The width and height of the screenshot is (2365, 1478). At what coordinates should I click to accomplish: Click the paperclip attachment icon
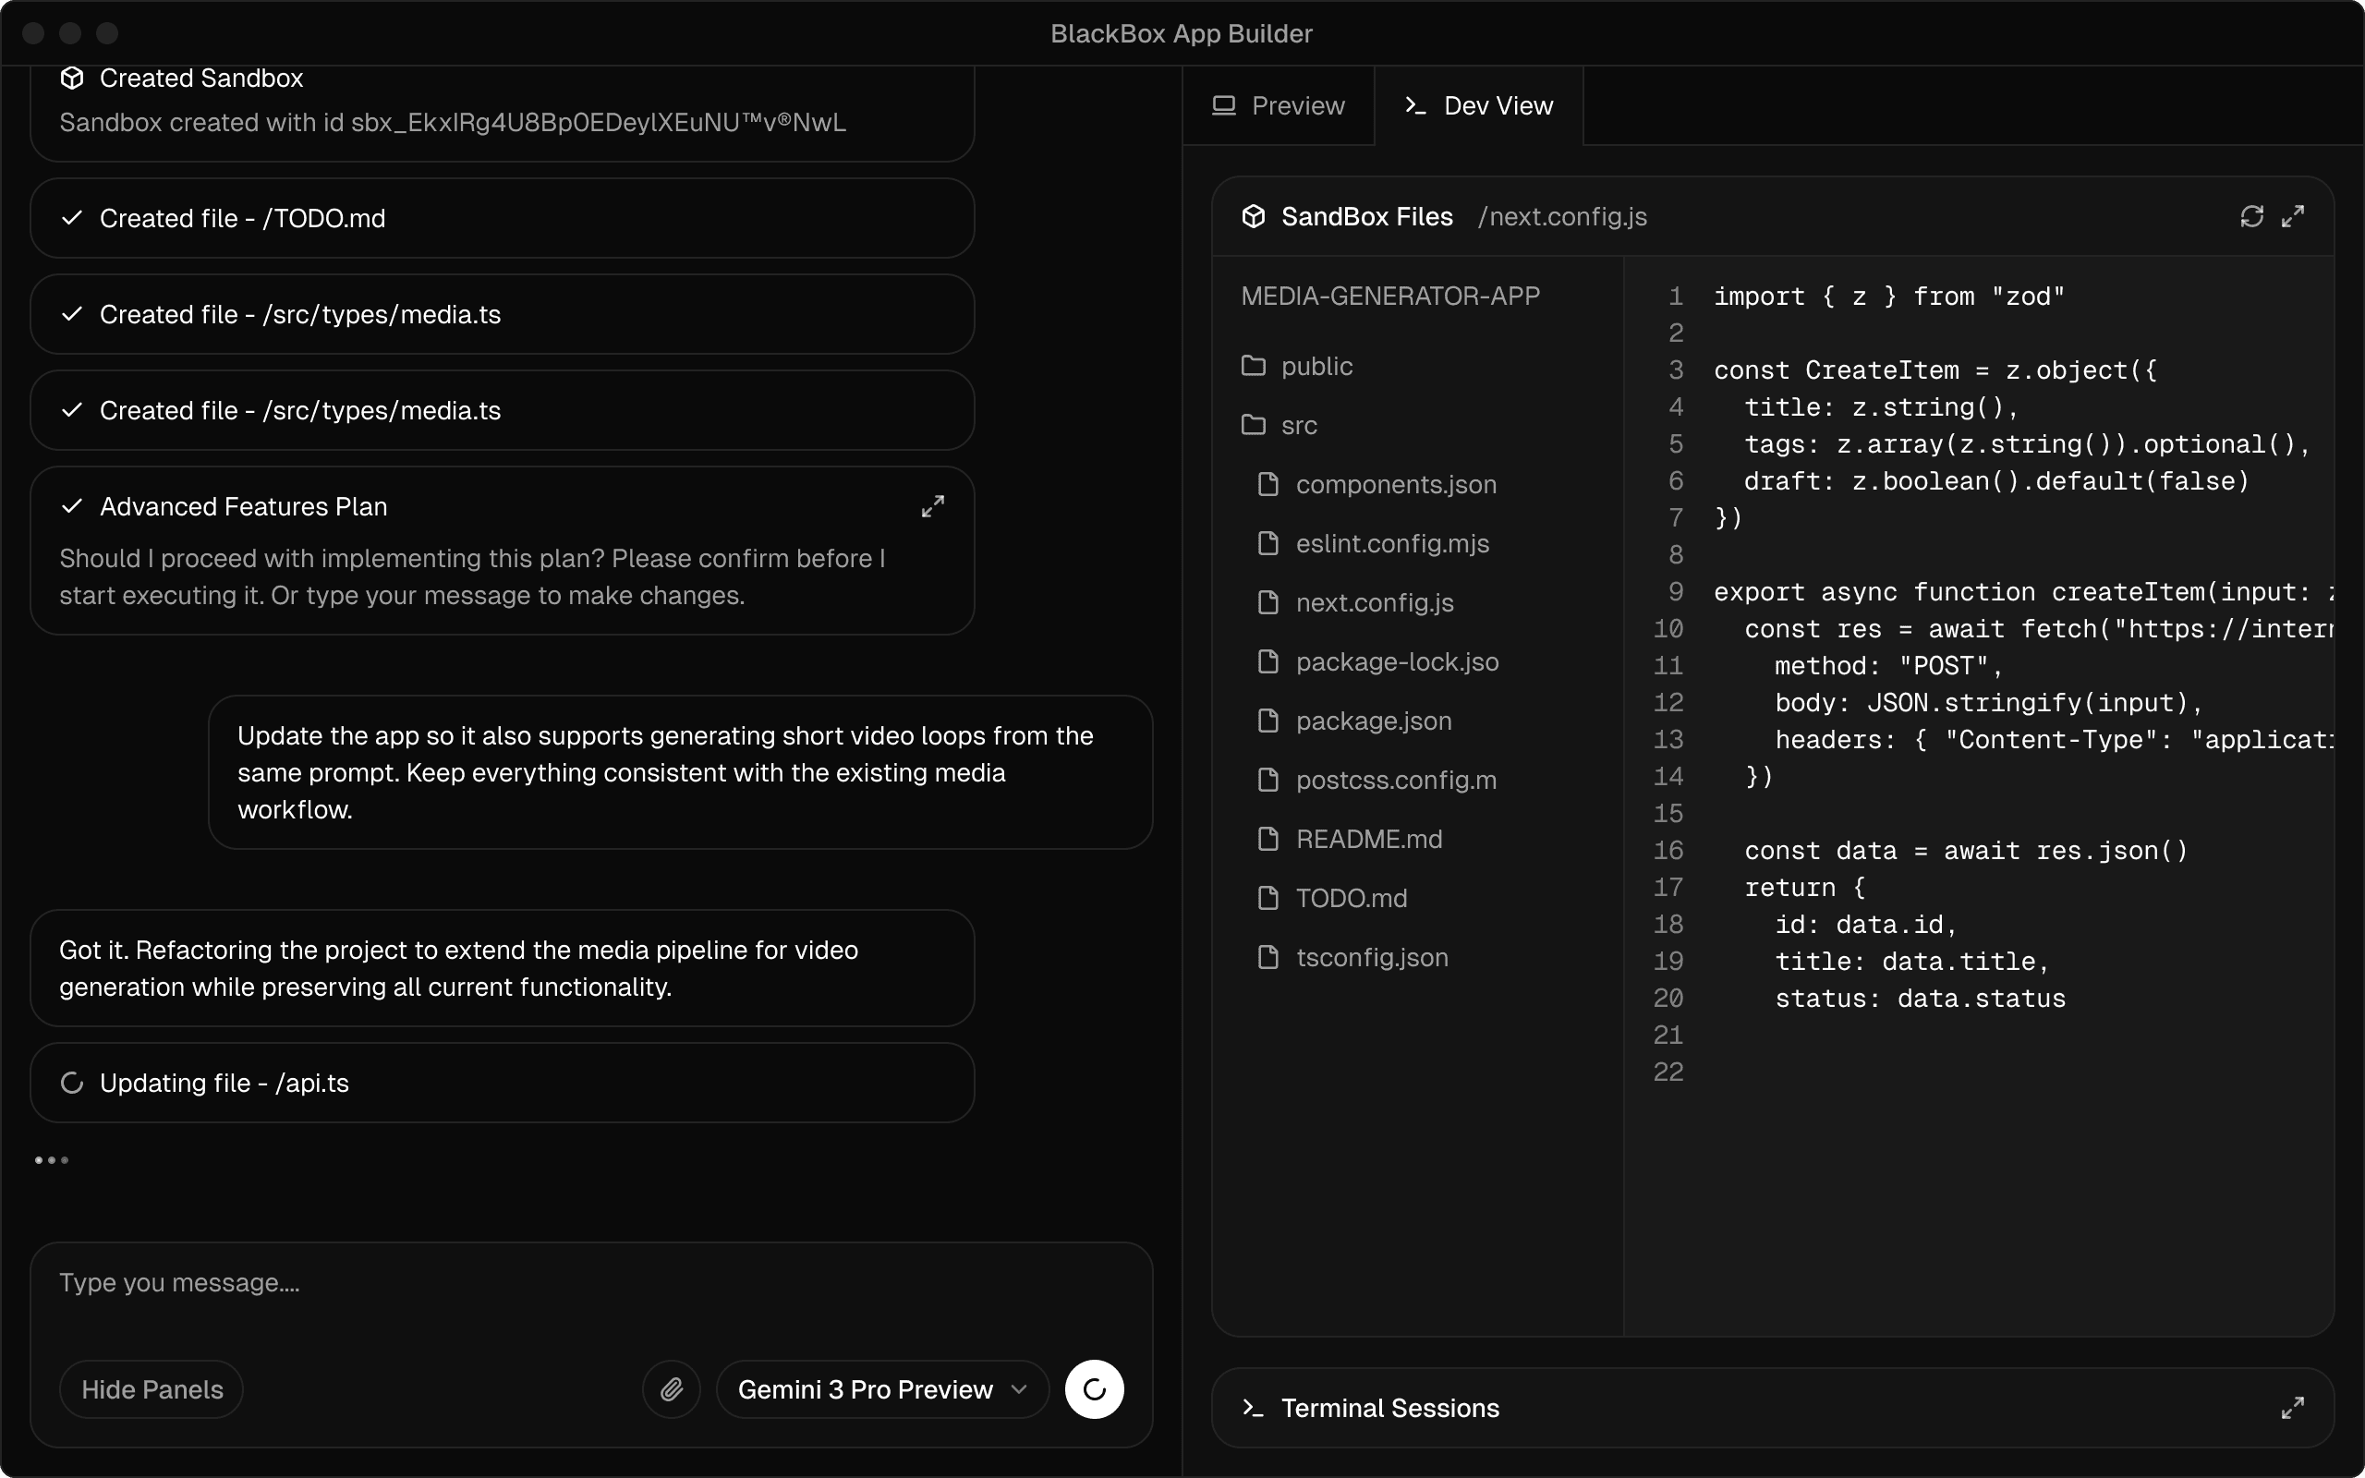click(672, 1389)
